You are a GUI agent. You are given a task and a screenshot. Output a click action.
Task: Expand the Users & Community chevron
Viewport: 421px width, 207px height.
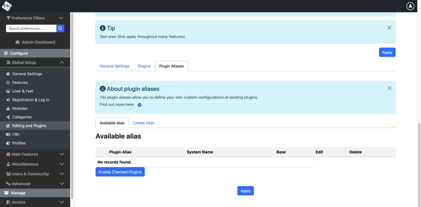coord(62,174)
